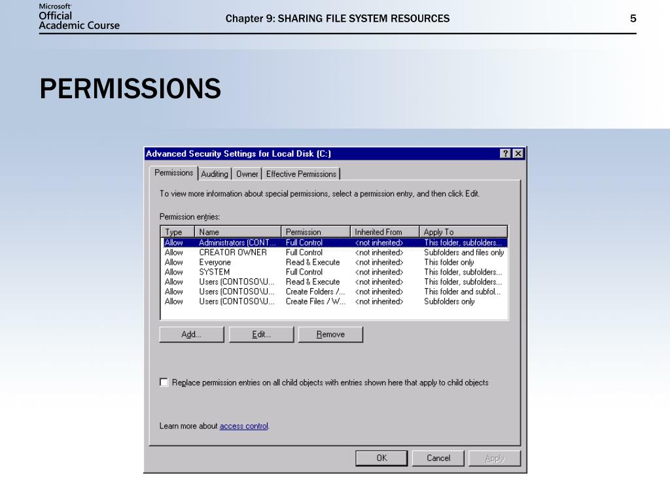
Task: Open the Owner tab
Action: [x=247, y=174]
